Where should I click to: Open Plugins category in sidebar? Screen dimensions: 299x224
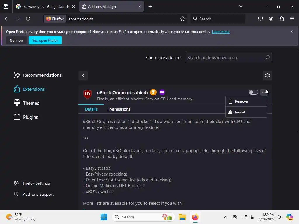click(x=26, y=117)
